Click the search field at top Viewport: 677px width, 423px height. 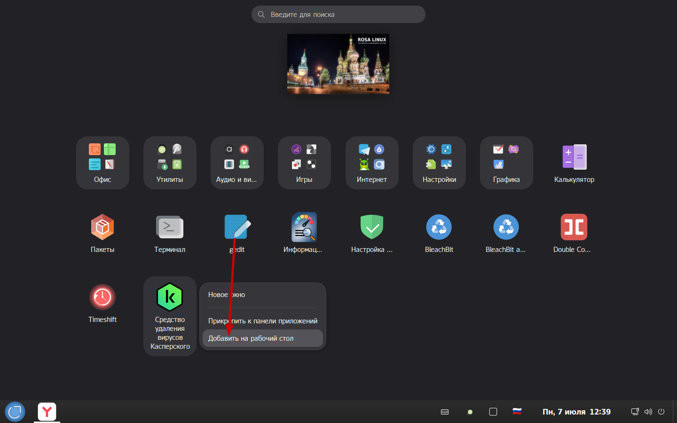point(338,15)
